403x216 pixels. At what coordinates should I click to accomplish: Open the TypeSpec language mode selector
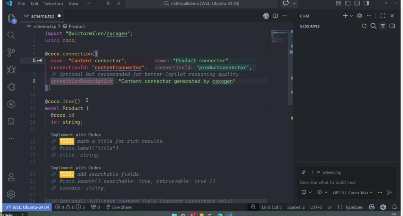click(x=351, y=207)
